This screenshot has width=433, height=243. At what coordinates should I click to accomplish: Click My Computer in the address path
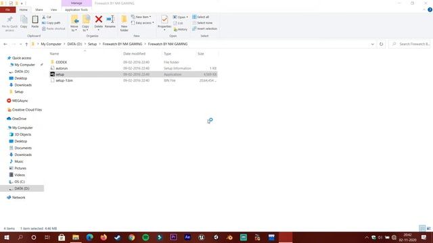(x=51, y=44)
